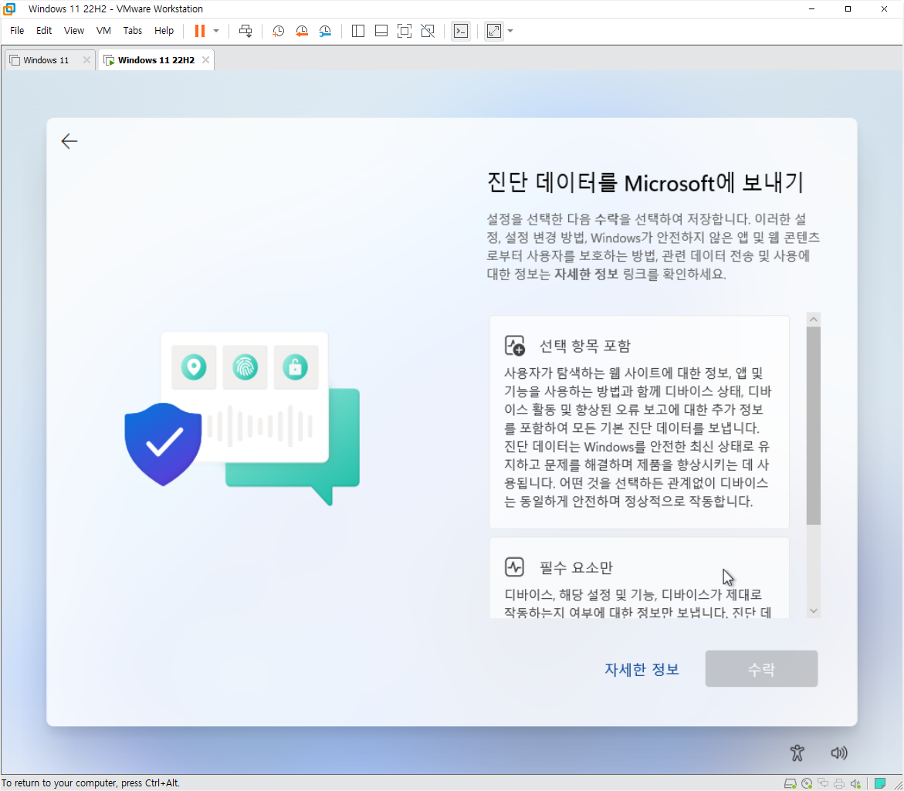Click the stretch guest display icon

[x=494, y=31]
